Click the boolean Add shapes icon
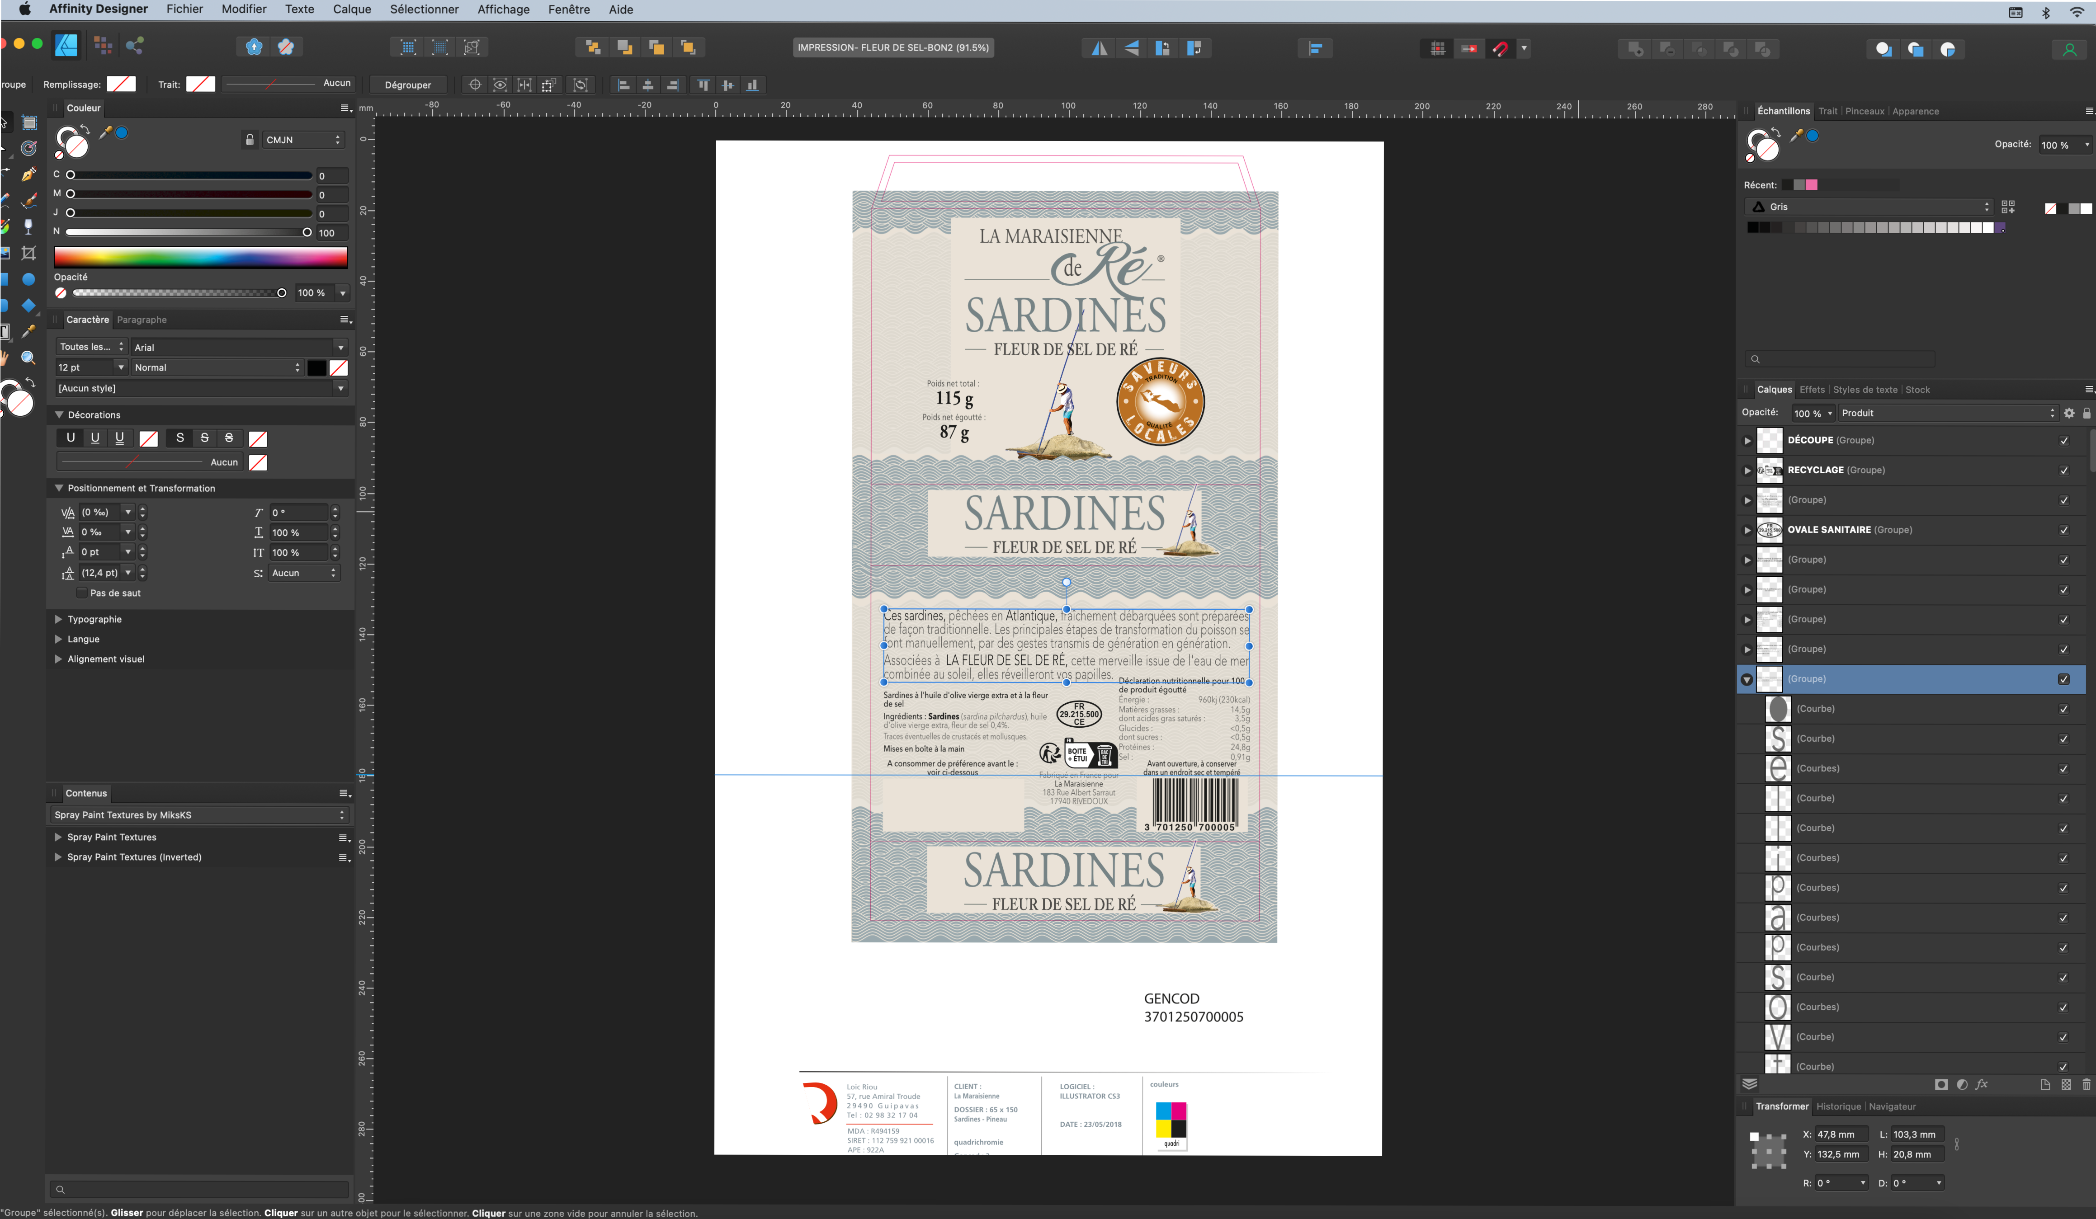The height and width of the screenshot is (1219, 2096). coord(1635,49)
